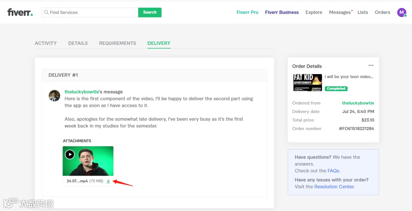
Task: Click the total price $23.10
Action: [368, 120]
